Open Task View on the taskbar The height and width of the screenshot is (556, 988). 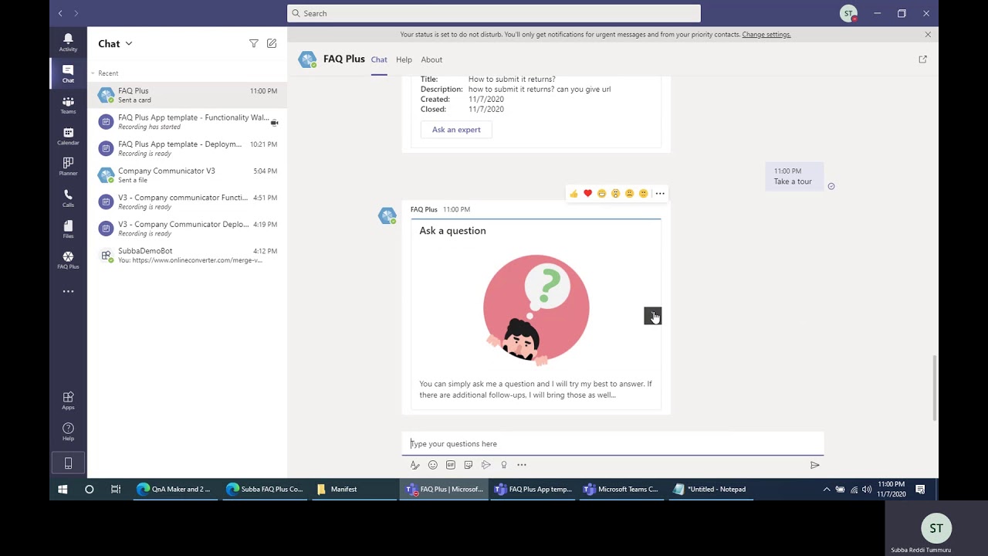tap(116, 489)
